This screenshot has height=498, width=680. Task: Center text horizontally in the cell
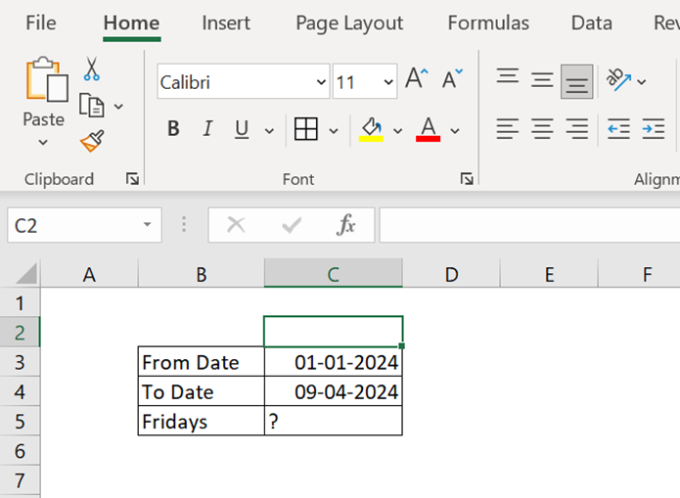pos(542,129)
